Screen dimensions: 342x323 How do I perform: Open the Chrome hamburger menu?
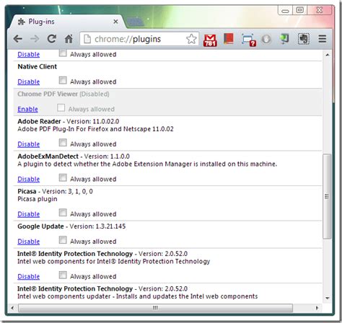(323, 39)
